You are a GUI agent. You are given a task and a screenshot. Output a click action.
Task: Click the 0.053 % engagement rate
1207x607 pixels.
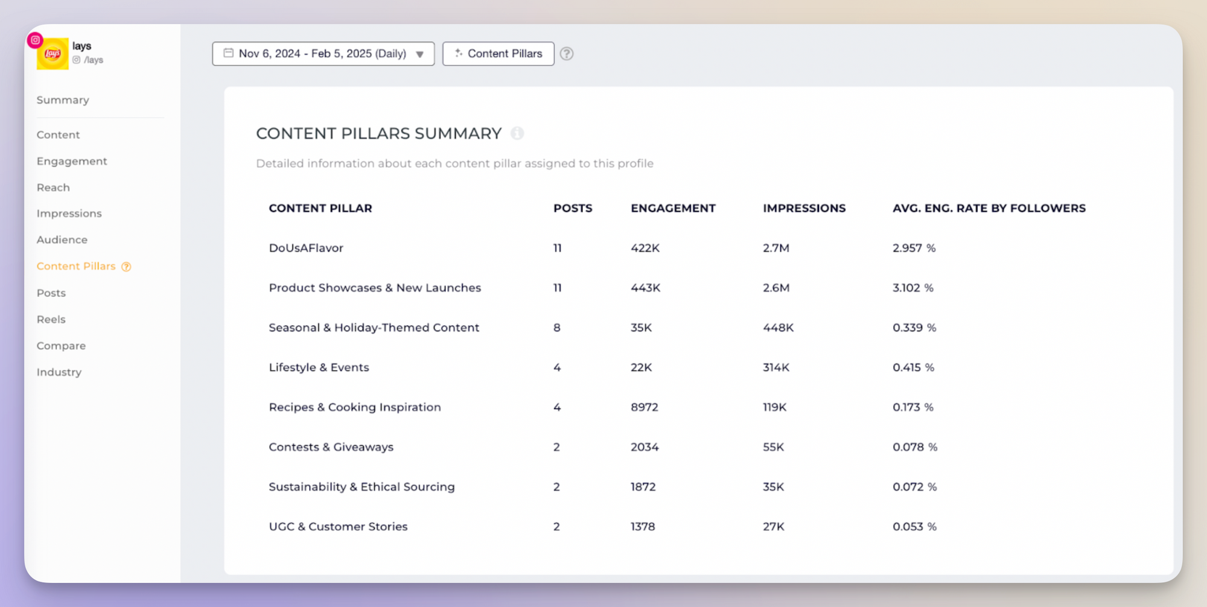915,527
